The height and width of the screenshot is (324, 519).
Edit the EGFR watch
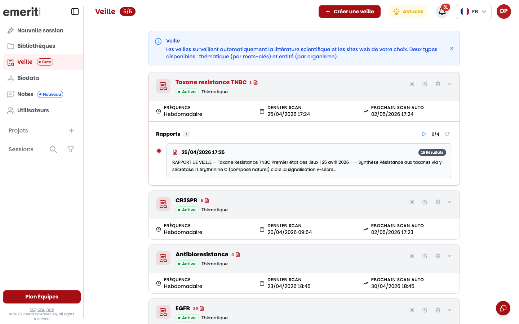[425, 310]
